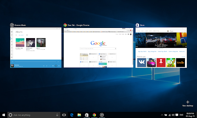Click the ENG language indicator
The width and height of the screenshot is (197, 118).
[x=181, y=115]
